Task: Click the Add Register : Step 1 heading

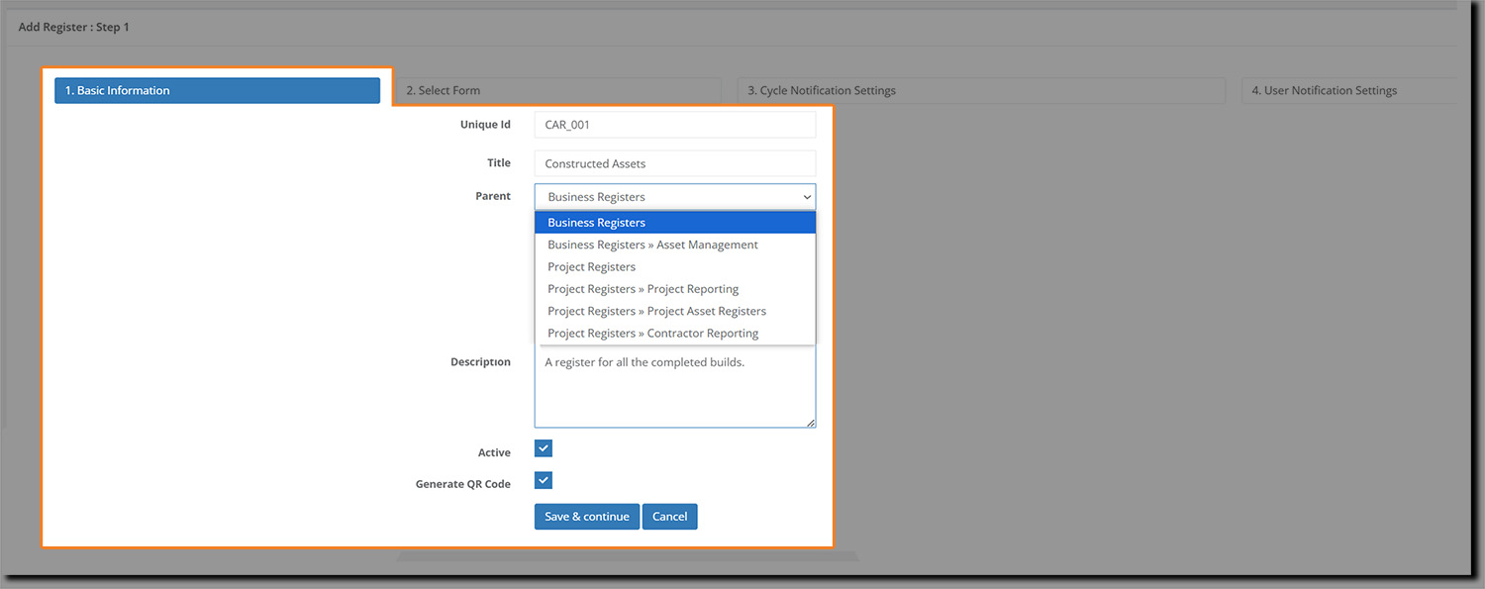Action: point(74,28)
